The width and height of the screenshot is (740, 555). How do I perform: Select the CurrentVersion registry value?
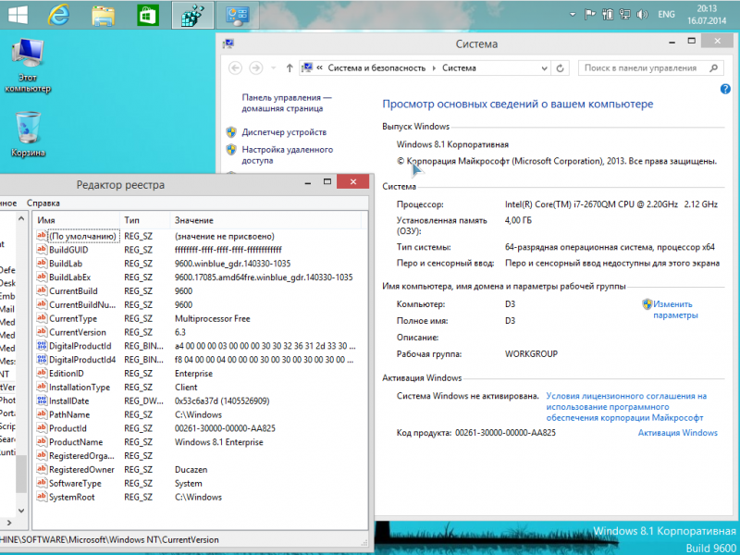tap(78, 332)
